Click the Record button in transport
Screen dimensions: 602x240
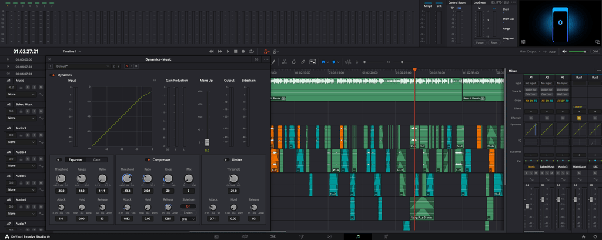point(243,52)
